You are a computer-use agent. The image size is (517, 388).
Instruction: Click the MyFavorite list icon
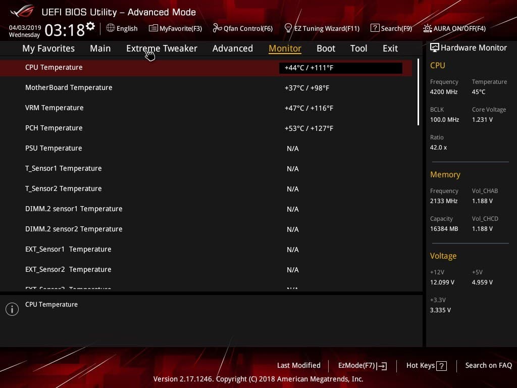153,28
